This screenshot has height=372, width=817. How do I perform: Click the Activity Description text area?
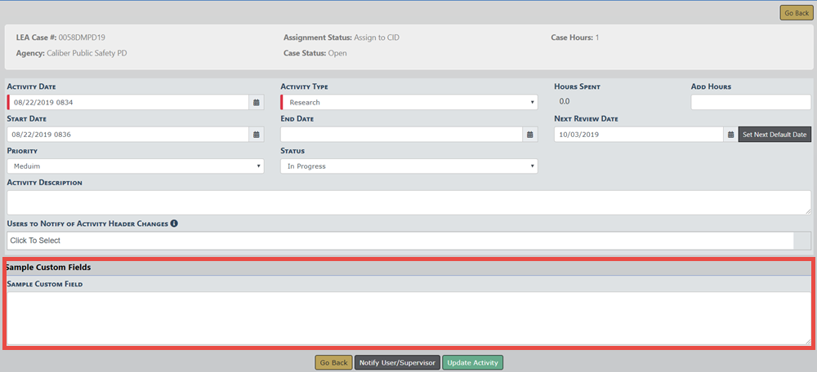(408, 202)
